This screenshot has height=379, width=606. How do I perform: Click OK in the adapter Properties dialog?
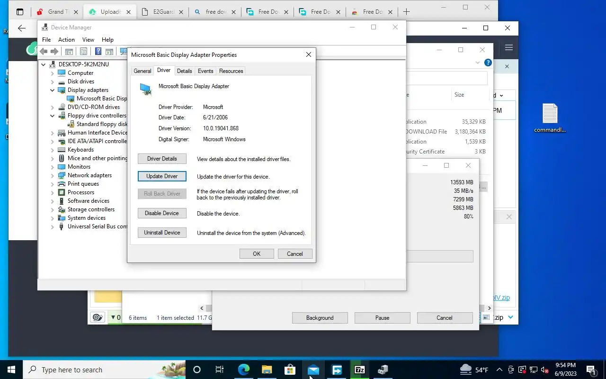257,254
